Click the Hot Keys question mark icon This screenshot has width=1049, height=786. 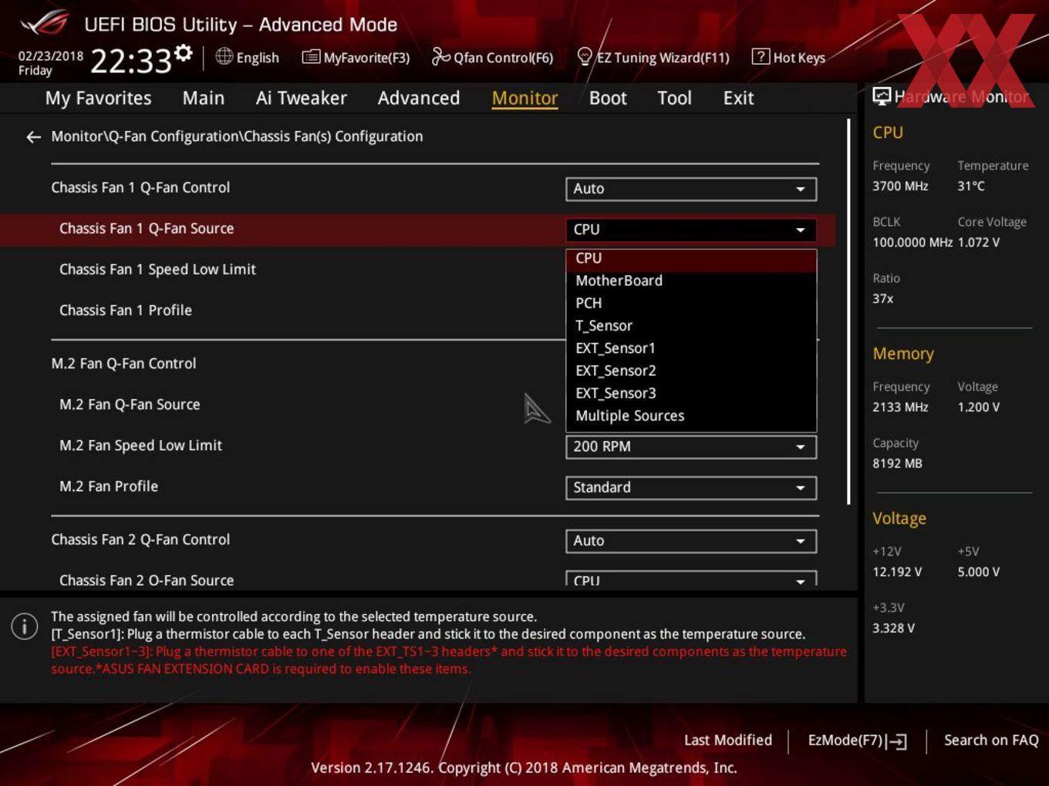(761, 56)
